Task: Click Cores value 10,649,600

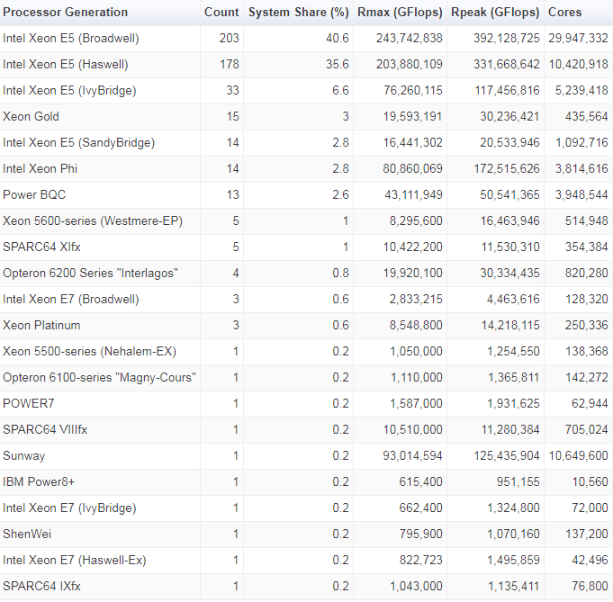Action: tap(578, 456)
